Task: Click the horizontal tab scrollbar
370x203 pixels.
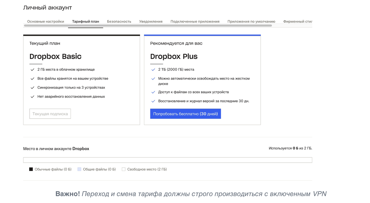Action: tap(148, 26)
